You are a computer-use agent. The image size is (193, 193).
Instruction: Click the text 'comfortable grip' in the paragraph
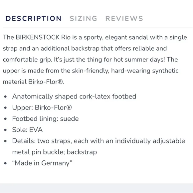pyautogui.click(x=27, y=60)
